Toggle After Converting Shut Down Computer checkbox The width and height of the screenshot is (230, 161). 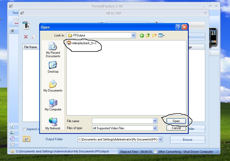click(155, 152)
